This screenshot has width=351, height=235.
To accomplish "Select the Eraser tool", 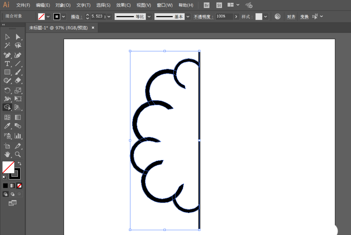I will click(x=18, y=80).
